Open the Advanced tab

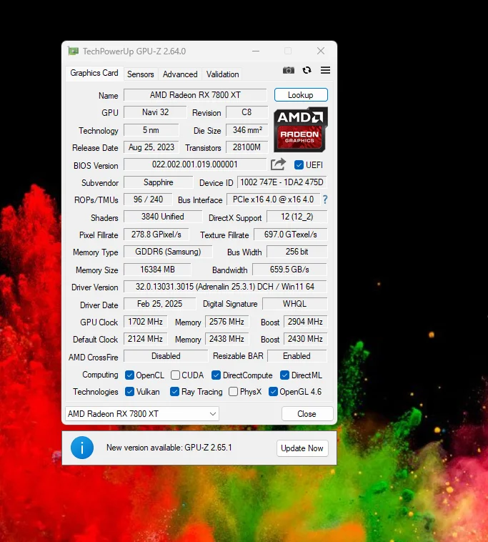[180, 74]
